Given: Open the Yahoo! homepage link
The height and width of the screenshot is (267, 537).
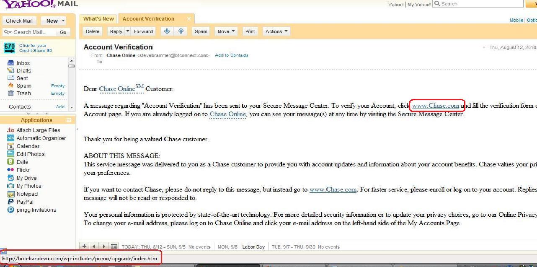Looking at the screenshot, I should (396, 5).
